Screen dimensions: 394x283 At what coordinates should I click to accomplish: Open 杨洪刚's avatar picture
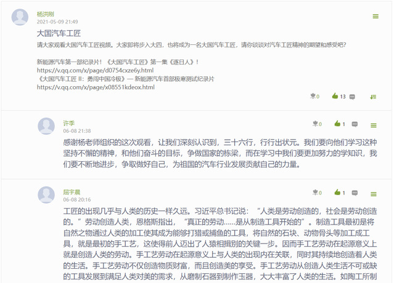coord(20,17)
